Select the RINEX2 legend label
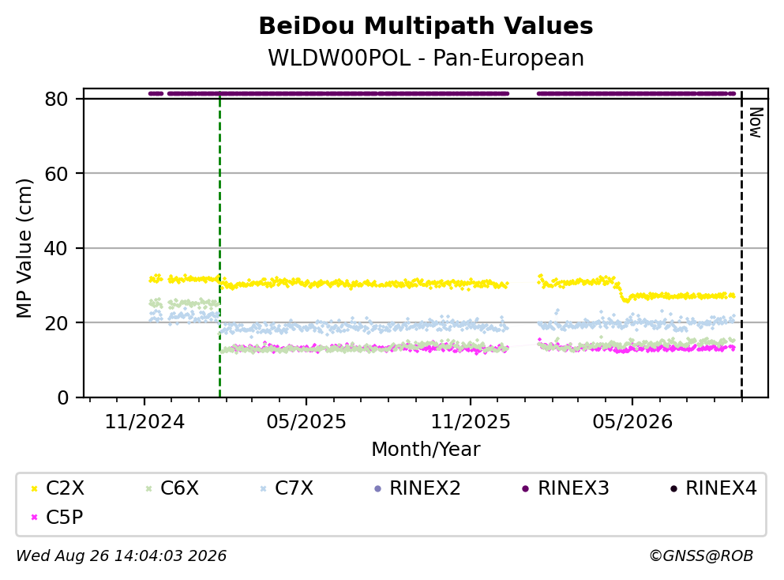This screenshot has width=784, height=580. (425, 488)
